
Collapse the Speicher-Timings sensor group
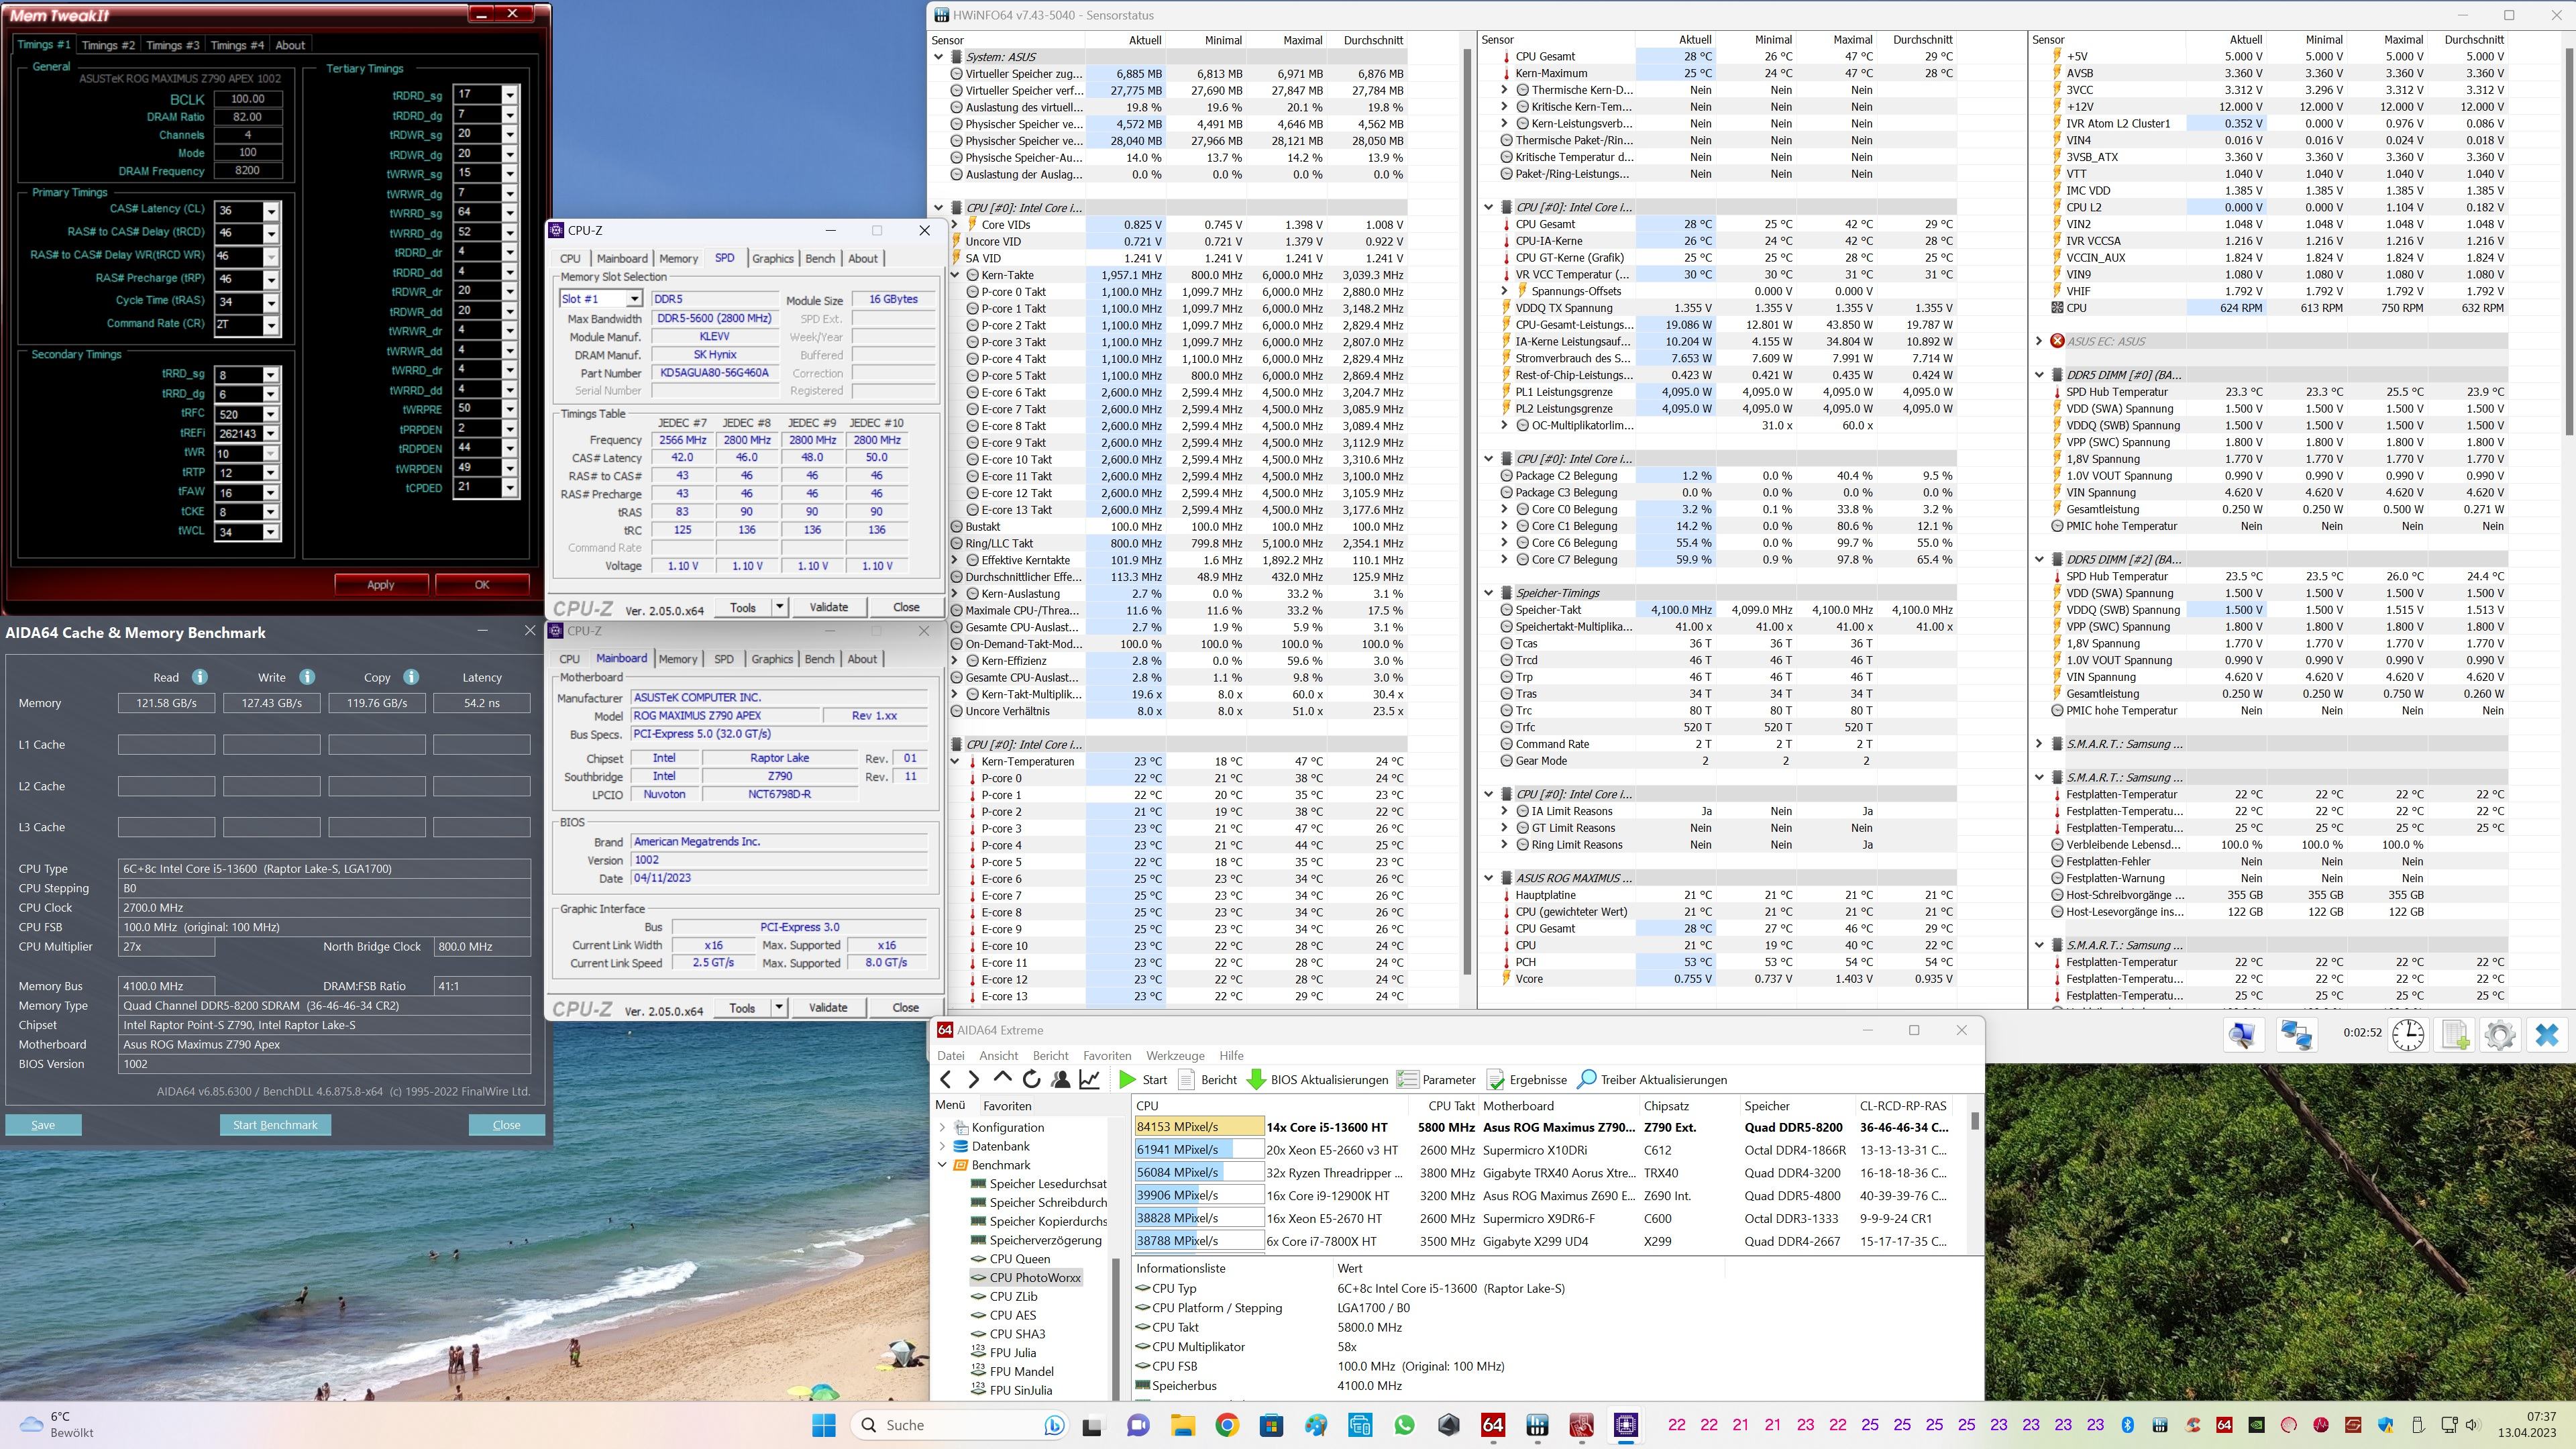[x=1488, y=593]
